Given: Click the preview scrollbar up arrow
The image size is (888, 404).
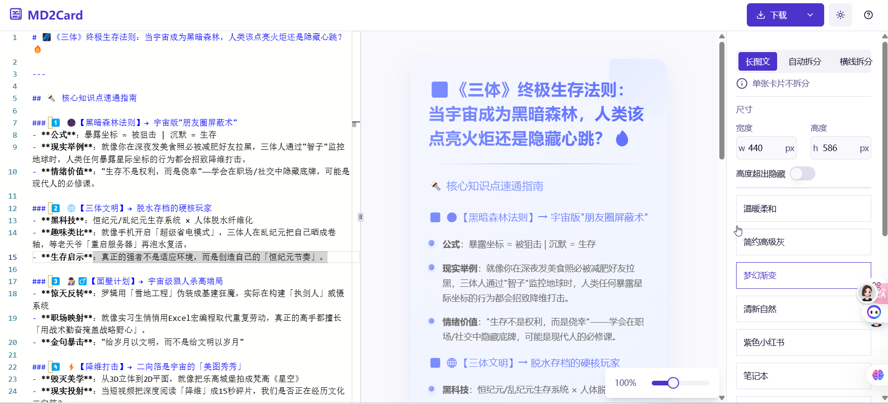Looking at the screenshot, I should coord(722,36).
